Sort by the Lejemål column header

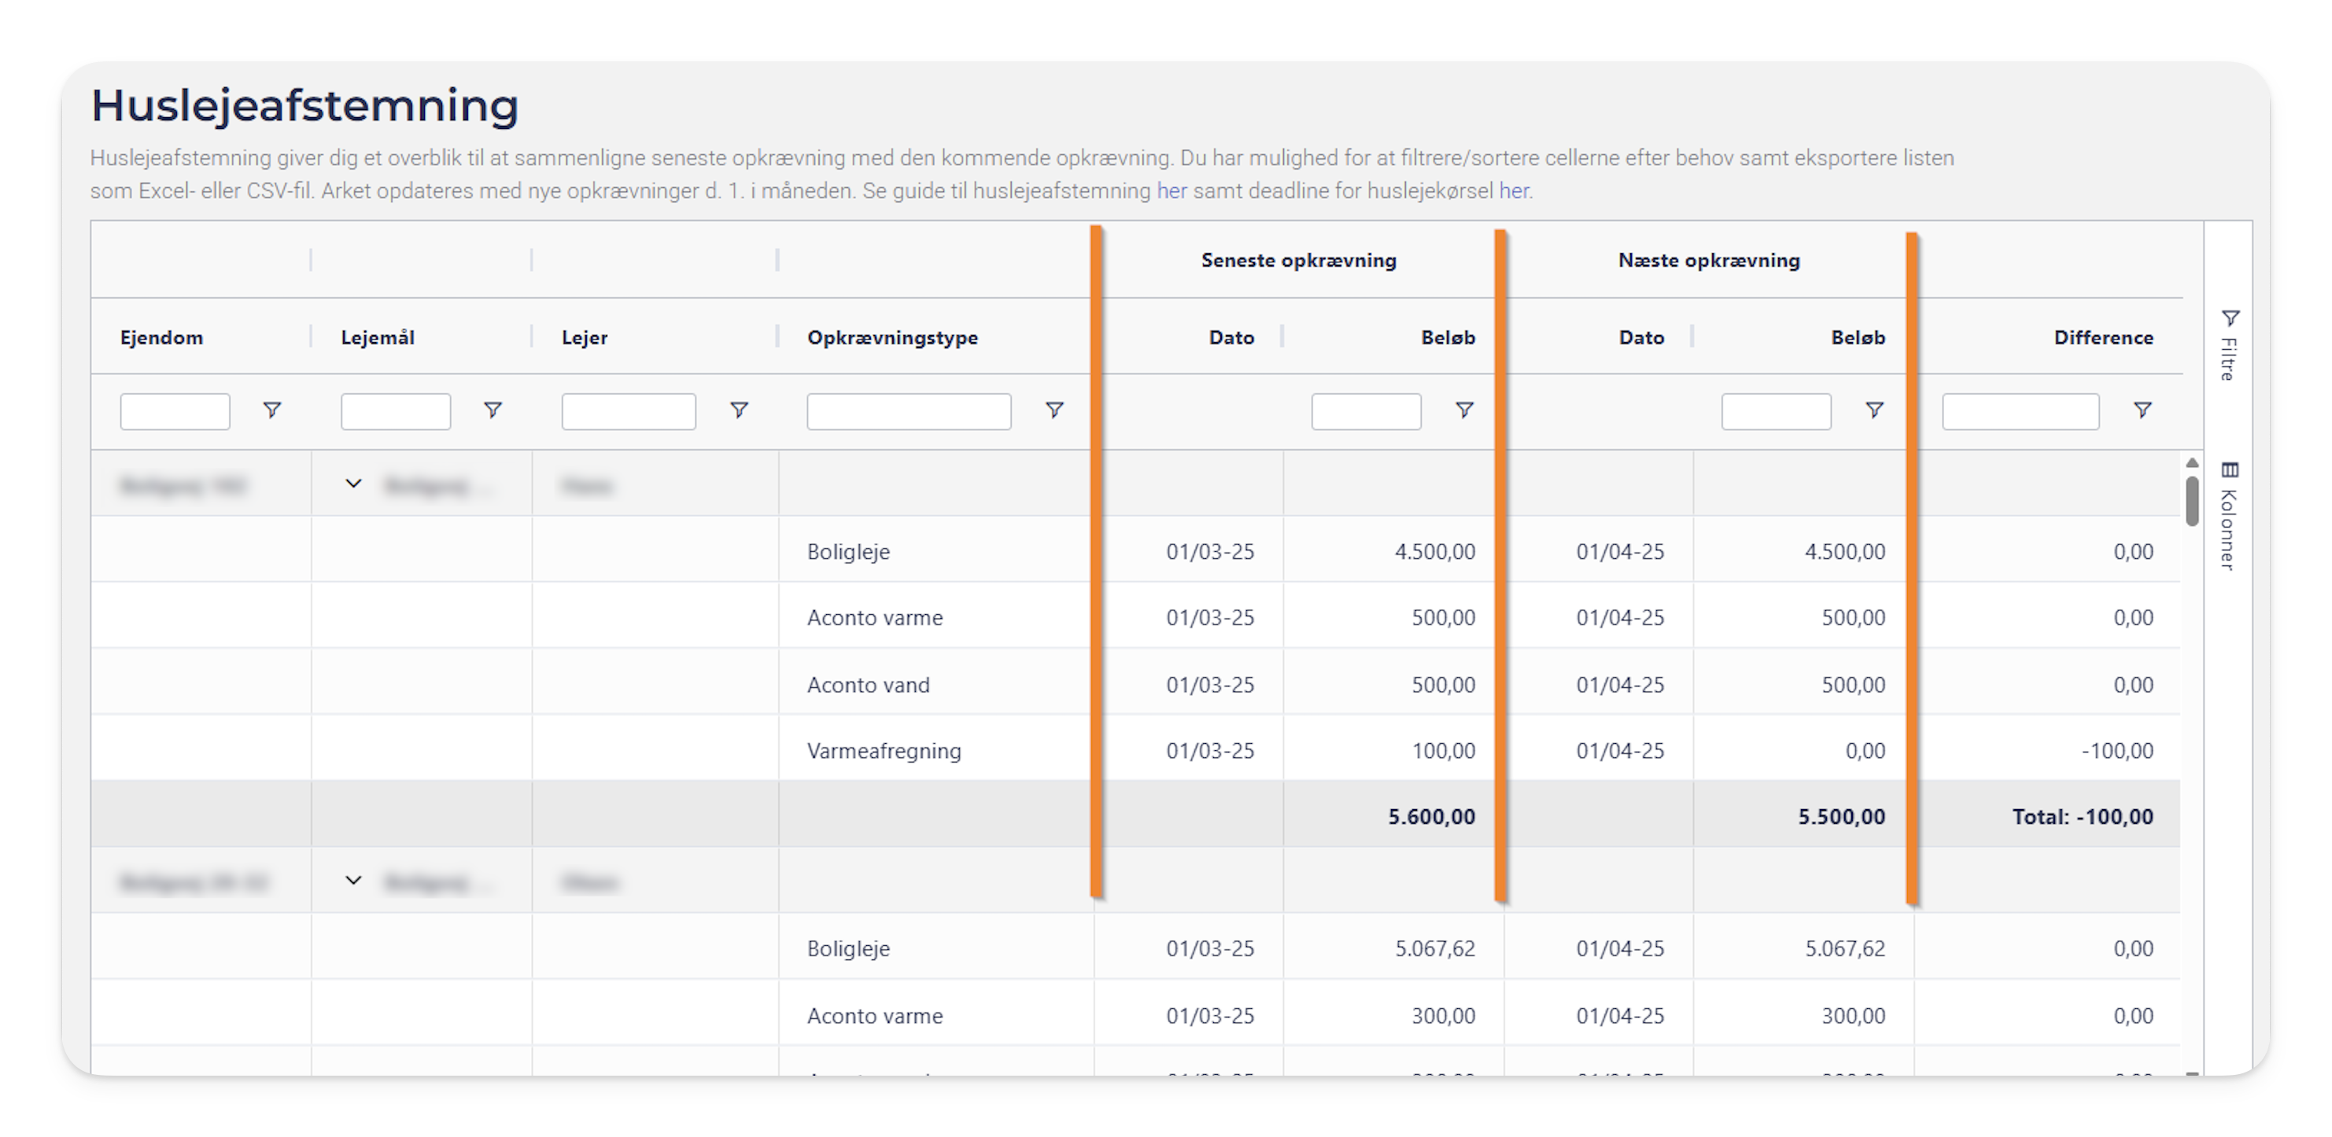coord(378,337)
